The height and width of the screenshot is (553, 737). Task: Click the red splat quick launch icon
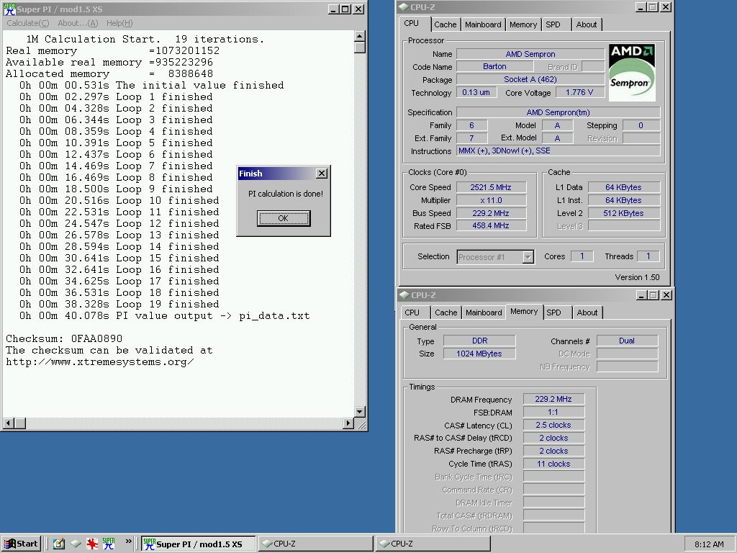tap(92, 544)
